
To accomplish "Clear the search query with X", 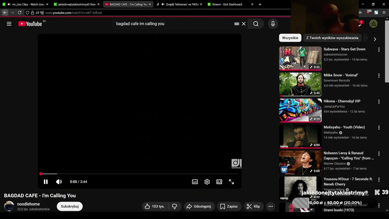I will pyautogui.click(x=244, y=24).
